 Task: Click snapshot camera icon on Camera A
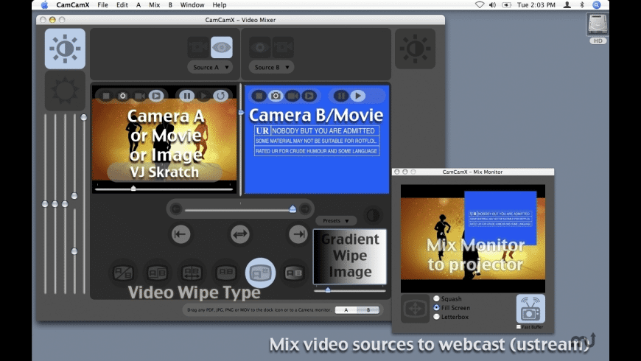coord(122,96)
